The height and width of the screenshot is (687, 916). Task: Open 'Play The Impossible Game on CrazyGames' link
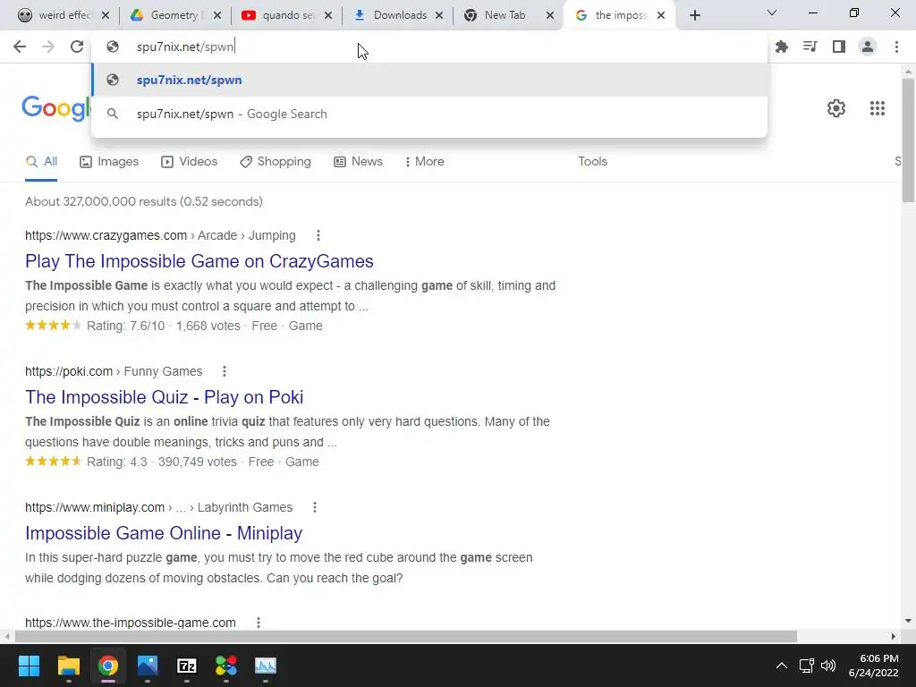point(199,261)
